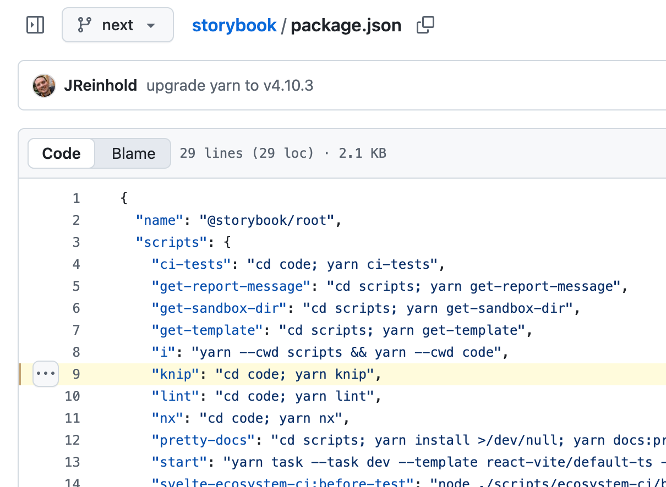Click the "ci-tests" key

(x=192, y=264)
